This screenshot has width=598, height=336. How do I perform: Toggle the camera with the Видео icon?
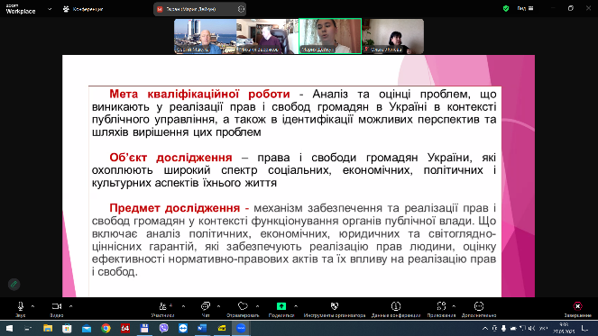click(x=57, y=306)
